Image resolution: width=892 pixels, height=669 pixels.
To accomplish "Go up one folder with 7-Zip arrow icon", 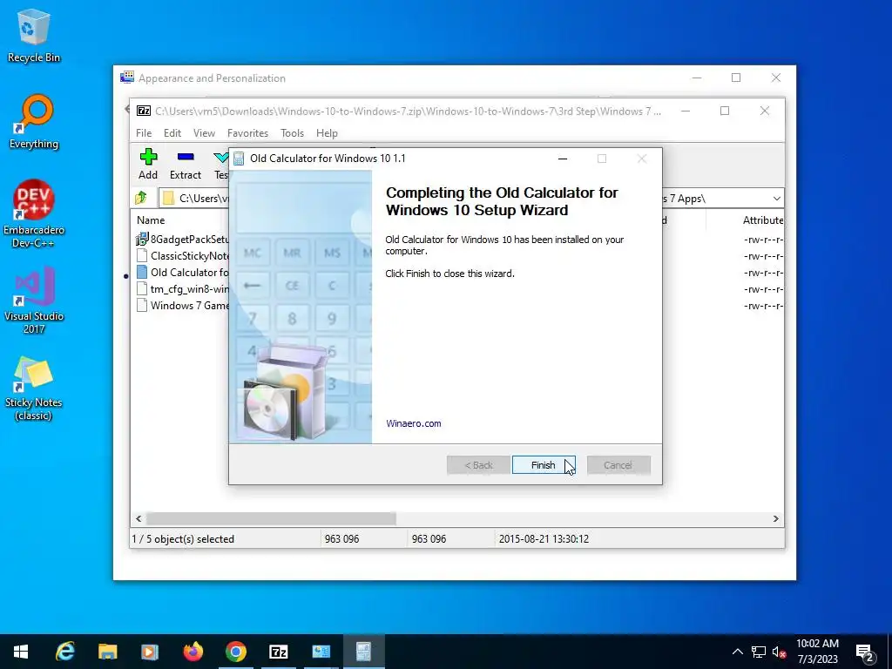I will (141, 198).
